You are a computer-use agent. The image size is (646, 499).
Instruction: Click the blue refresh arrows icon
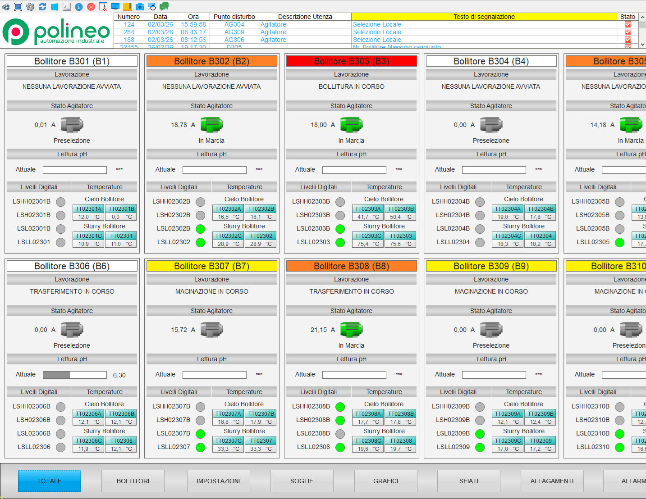coord(42,7)
